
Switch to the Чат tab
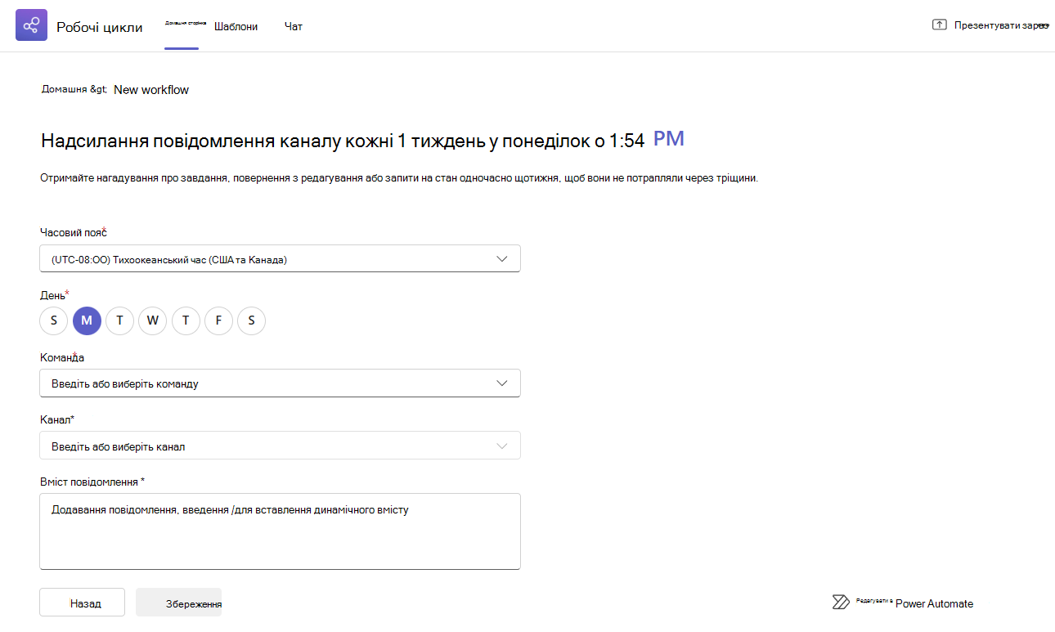click(x=294, y=27)
